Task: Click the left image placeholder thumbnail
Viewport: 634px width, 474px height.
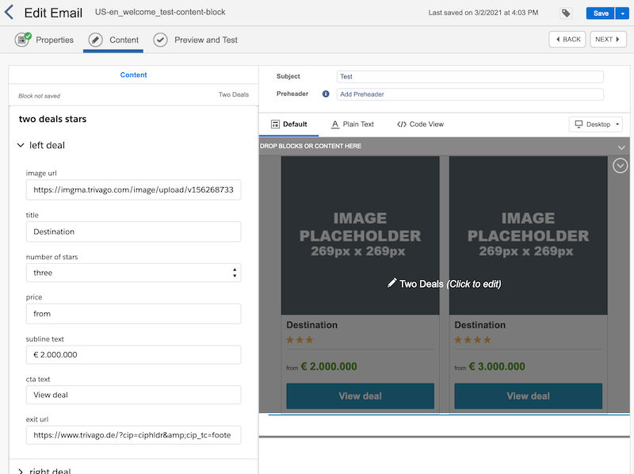Action: tap(360, 235)
